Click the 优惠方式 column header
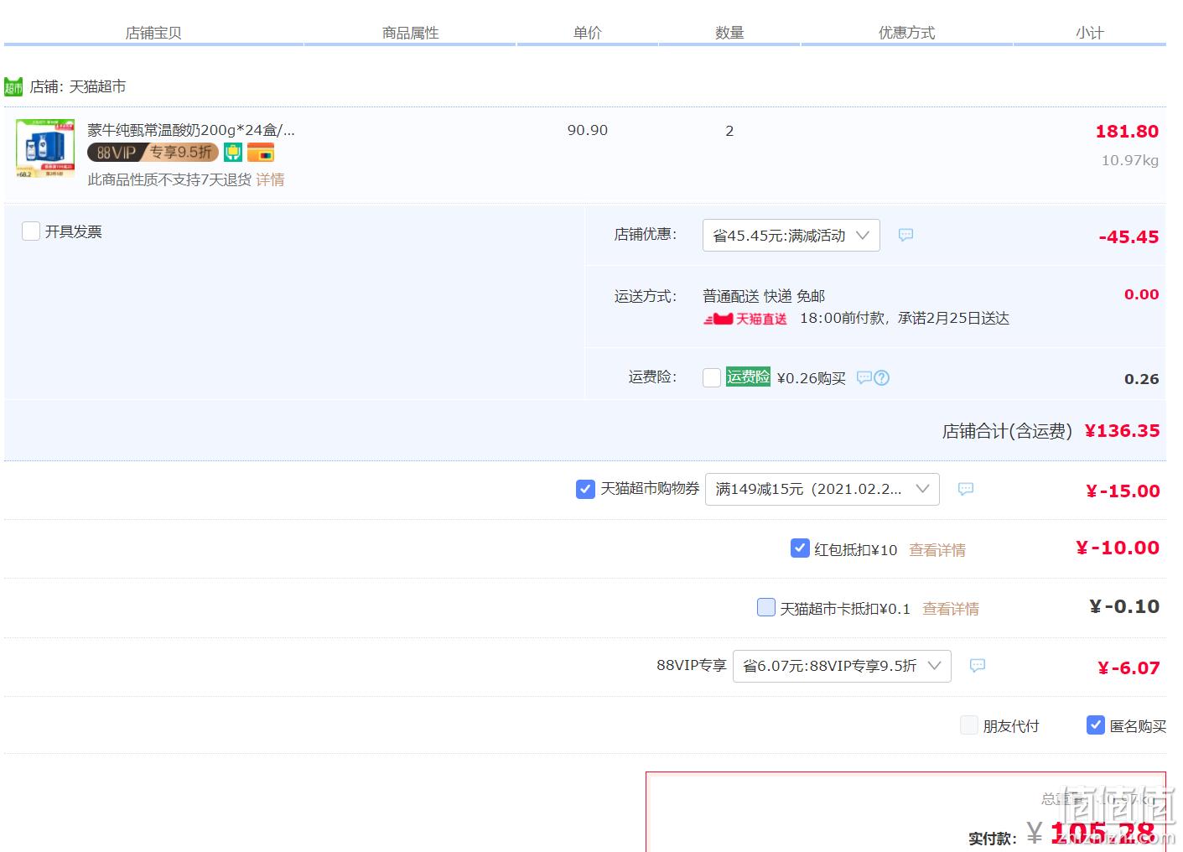The width and height of the screenshot is (1183, 852). (906, 33)
